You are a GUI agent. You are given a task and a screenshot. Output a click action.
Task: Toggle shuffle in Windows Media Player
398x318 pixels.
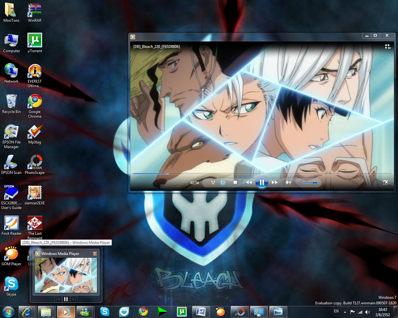tap(213, 183)
